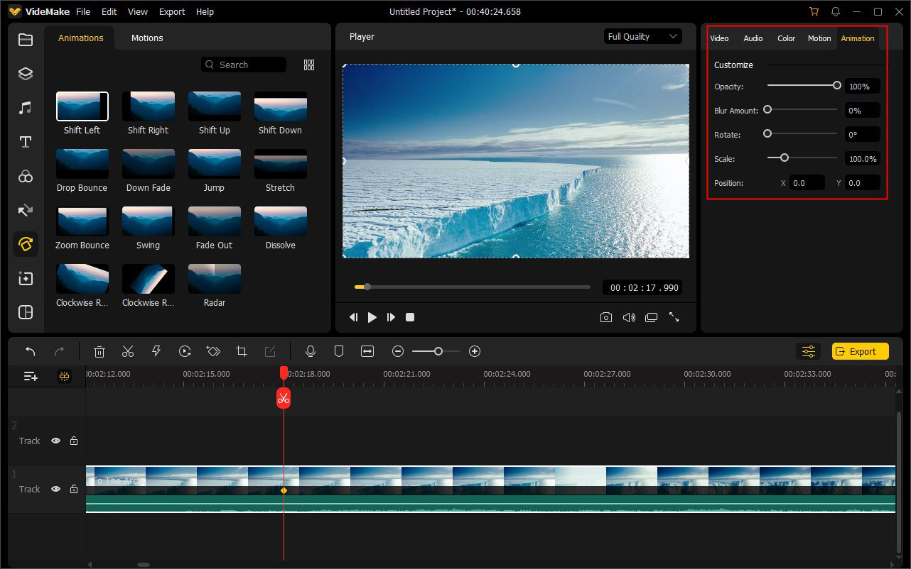Viewport: 911px width, 569px height.
Task: Open the Crop tool on the timeline toolbar
Action: click(242, 350)
